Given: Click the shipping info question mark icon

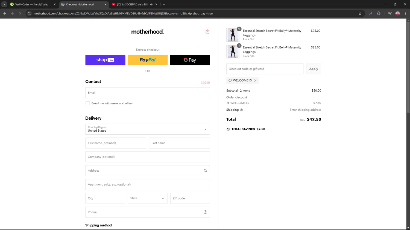Looking at the screenshot, I should coord(241,110).
